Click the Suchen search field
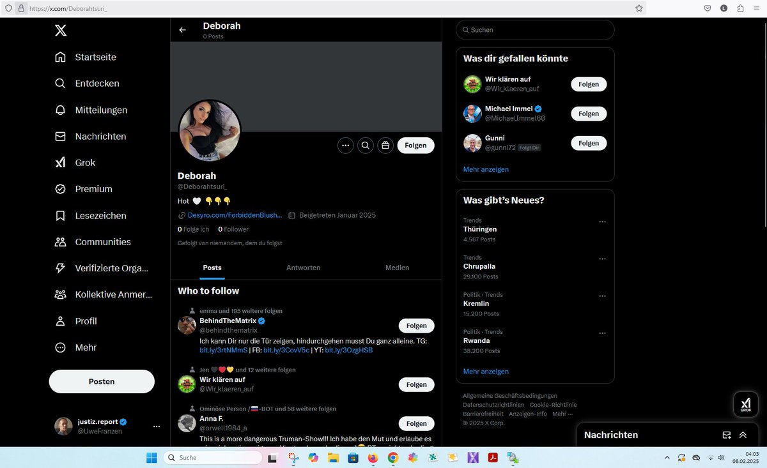This screenshot has width=767, height=468. [535, 30]
